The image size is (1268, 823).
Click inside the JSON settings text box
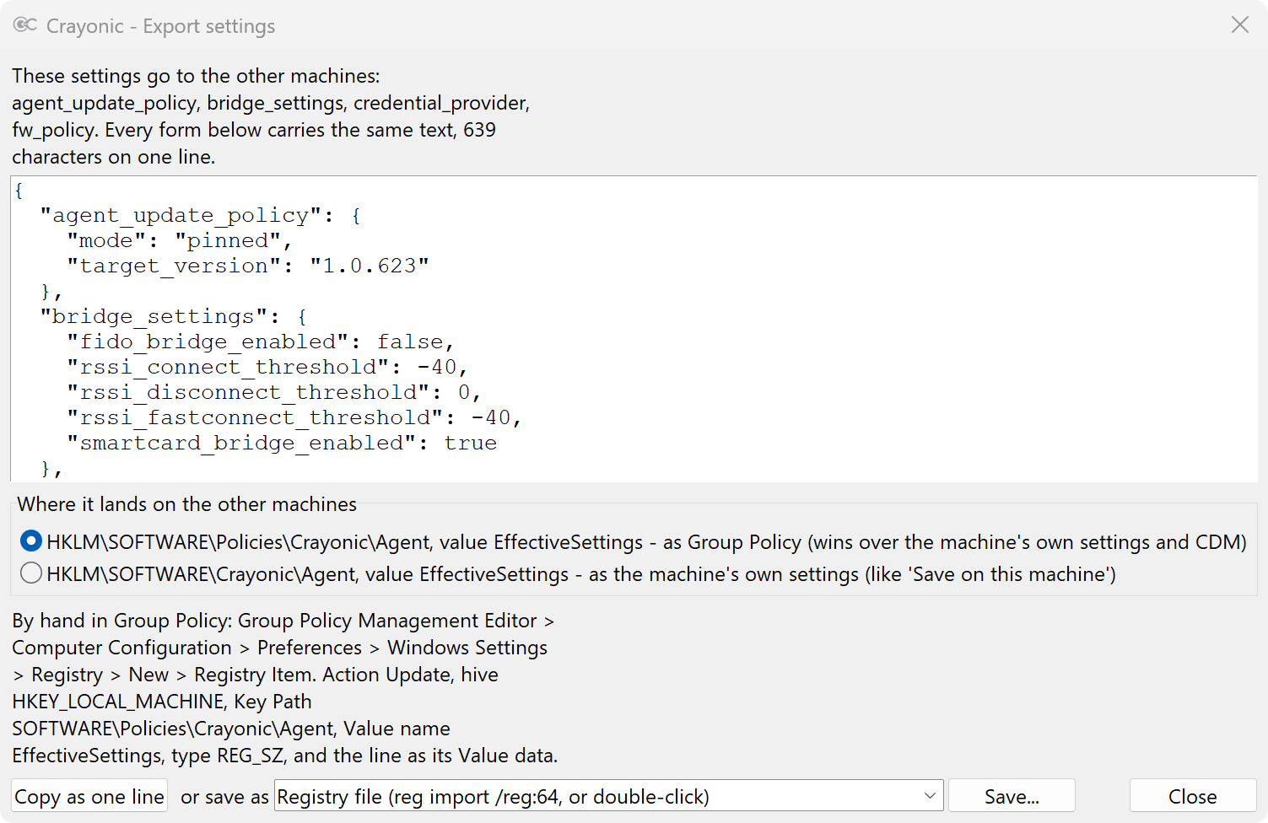coord(634,329)
